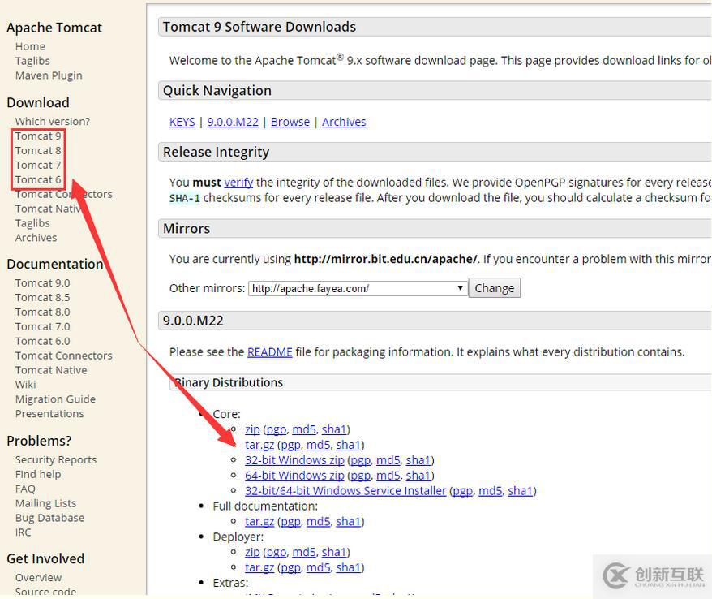Open the Home link in the sidebar
This screenshot has width=712, height=599.
tap(30, 46)
